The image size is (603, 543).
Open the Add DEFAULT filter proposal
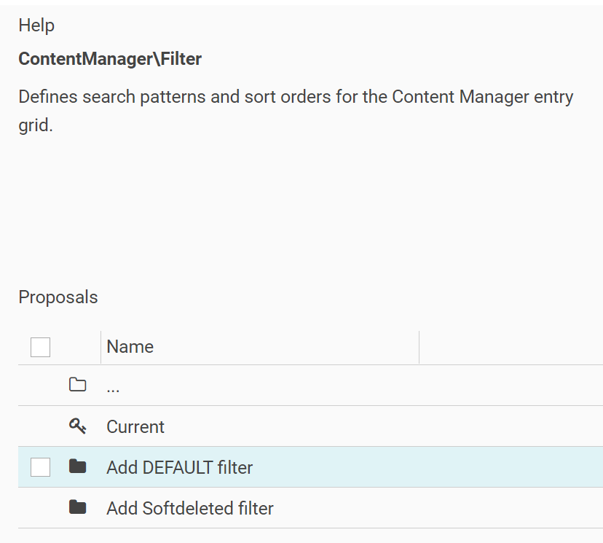(179, 467)
